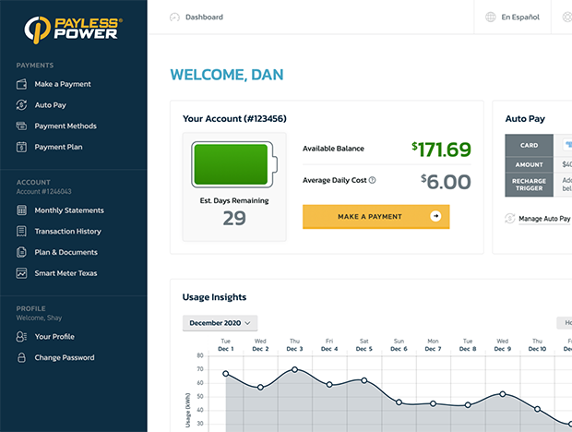Follow the Manage Auto Pay link

pyautogui.click(x=543, y=219)
